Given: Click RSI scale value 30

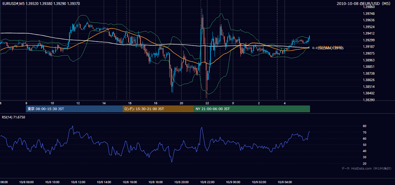Looking at the screenshot, I should [x=364, y=157].
